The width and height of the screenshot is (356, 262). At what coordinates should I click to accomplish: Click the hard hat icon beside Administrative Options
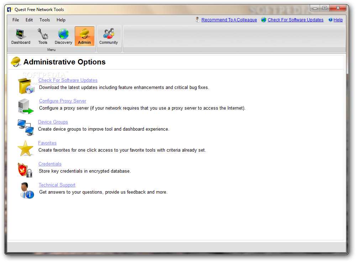coord(16,62)
